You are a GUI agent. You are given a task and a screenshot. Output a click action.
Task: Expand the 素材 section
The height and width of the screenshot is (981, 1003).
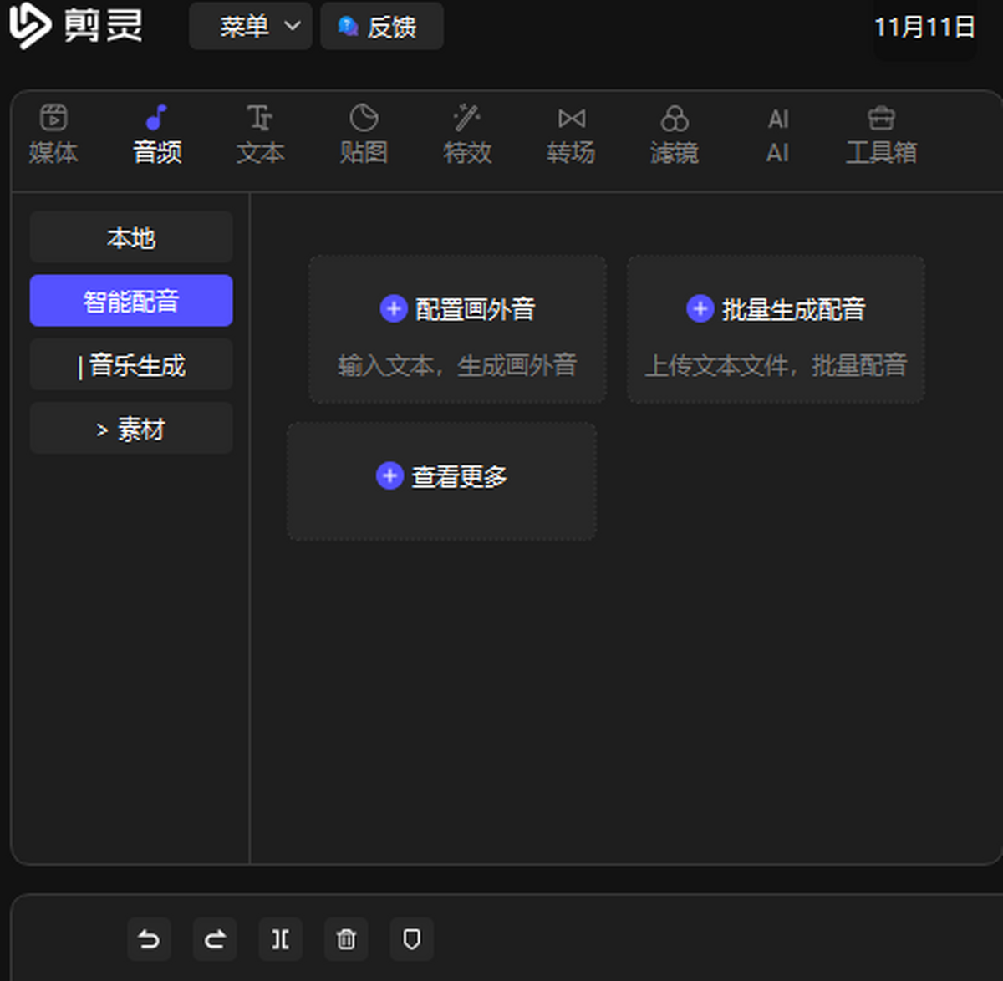[x=131, y=429]
